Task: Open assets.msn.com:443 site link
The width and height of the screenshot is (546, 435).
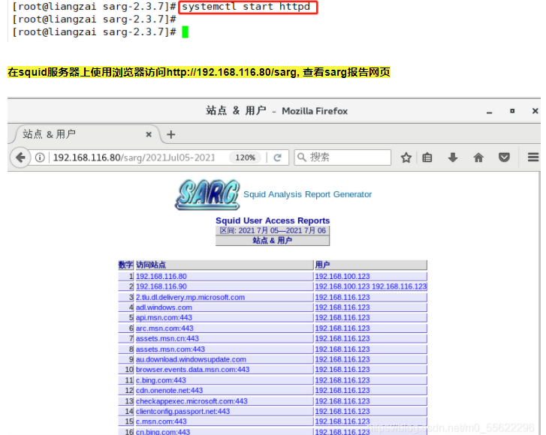Action: [x=170, y=349]
